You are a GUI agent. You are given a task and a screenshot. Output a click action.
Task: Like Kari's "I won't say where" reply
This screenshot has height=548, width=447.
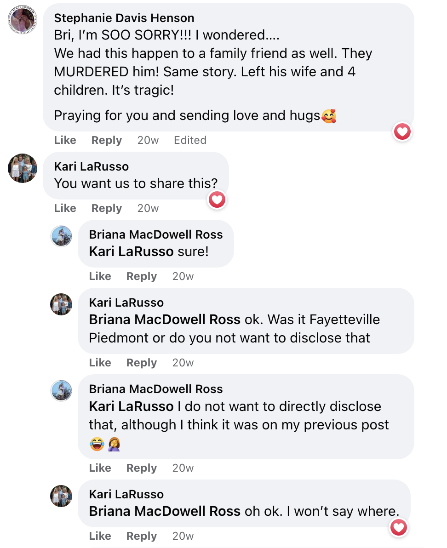tap(100, 536)
